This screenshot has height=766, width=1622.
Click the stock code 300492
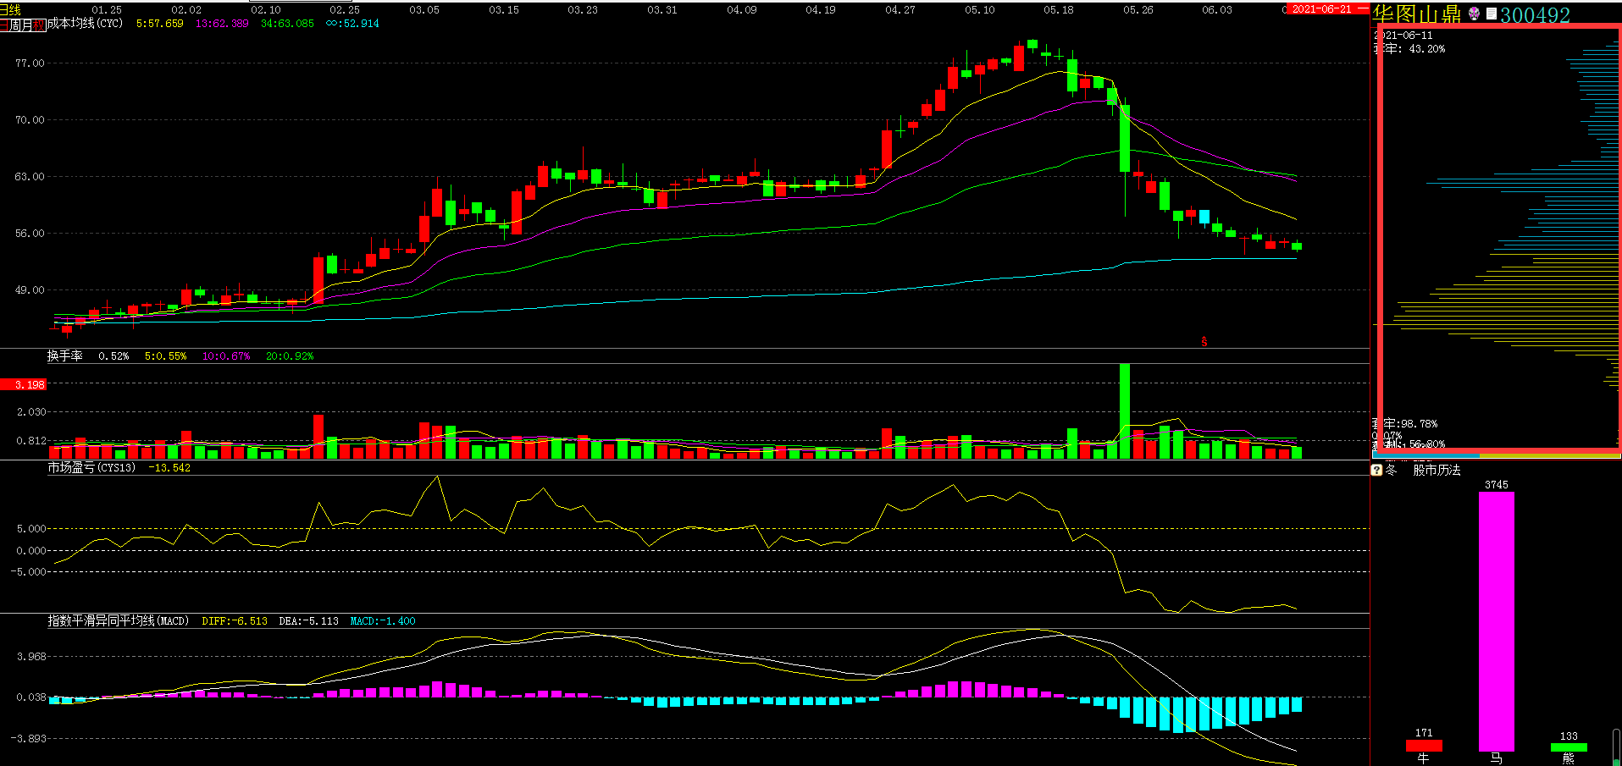pos(1535,15)
